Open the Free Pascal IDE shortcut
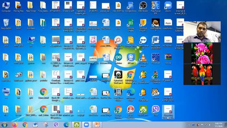The image size is (227, 128). 156,7
